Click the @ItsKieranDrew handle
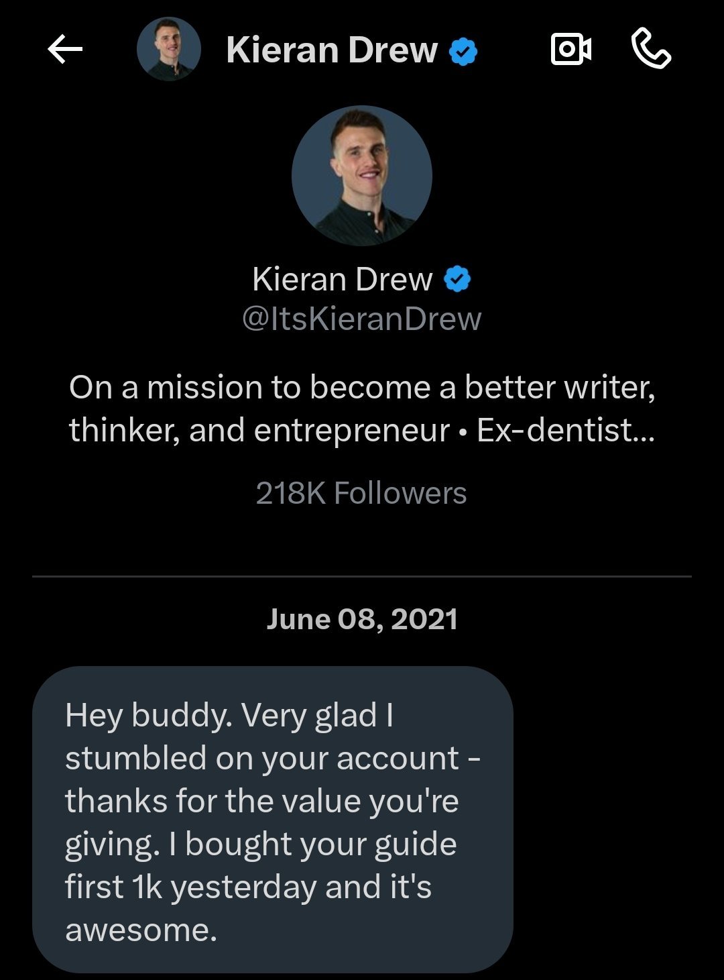 [361, 319]
